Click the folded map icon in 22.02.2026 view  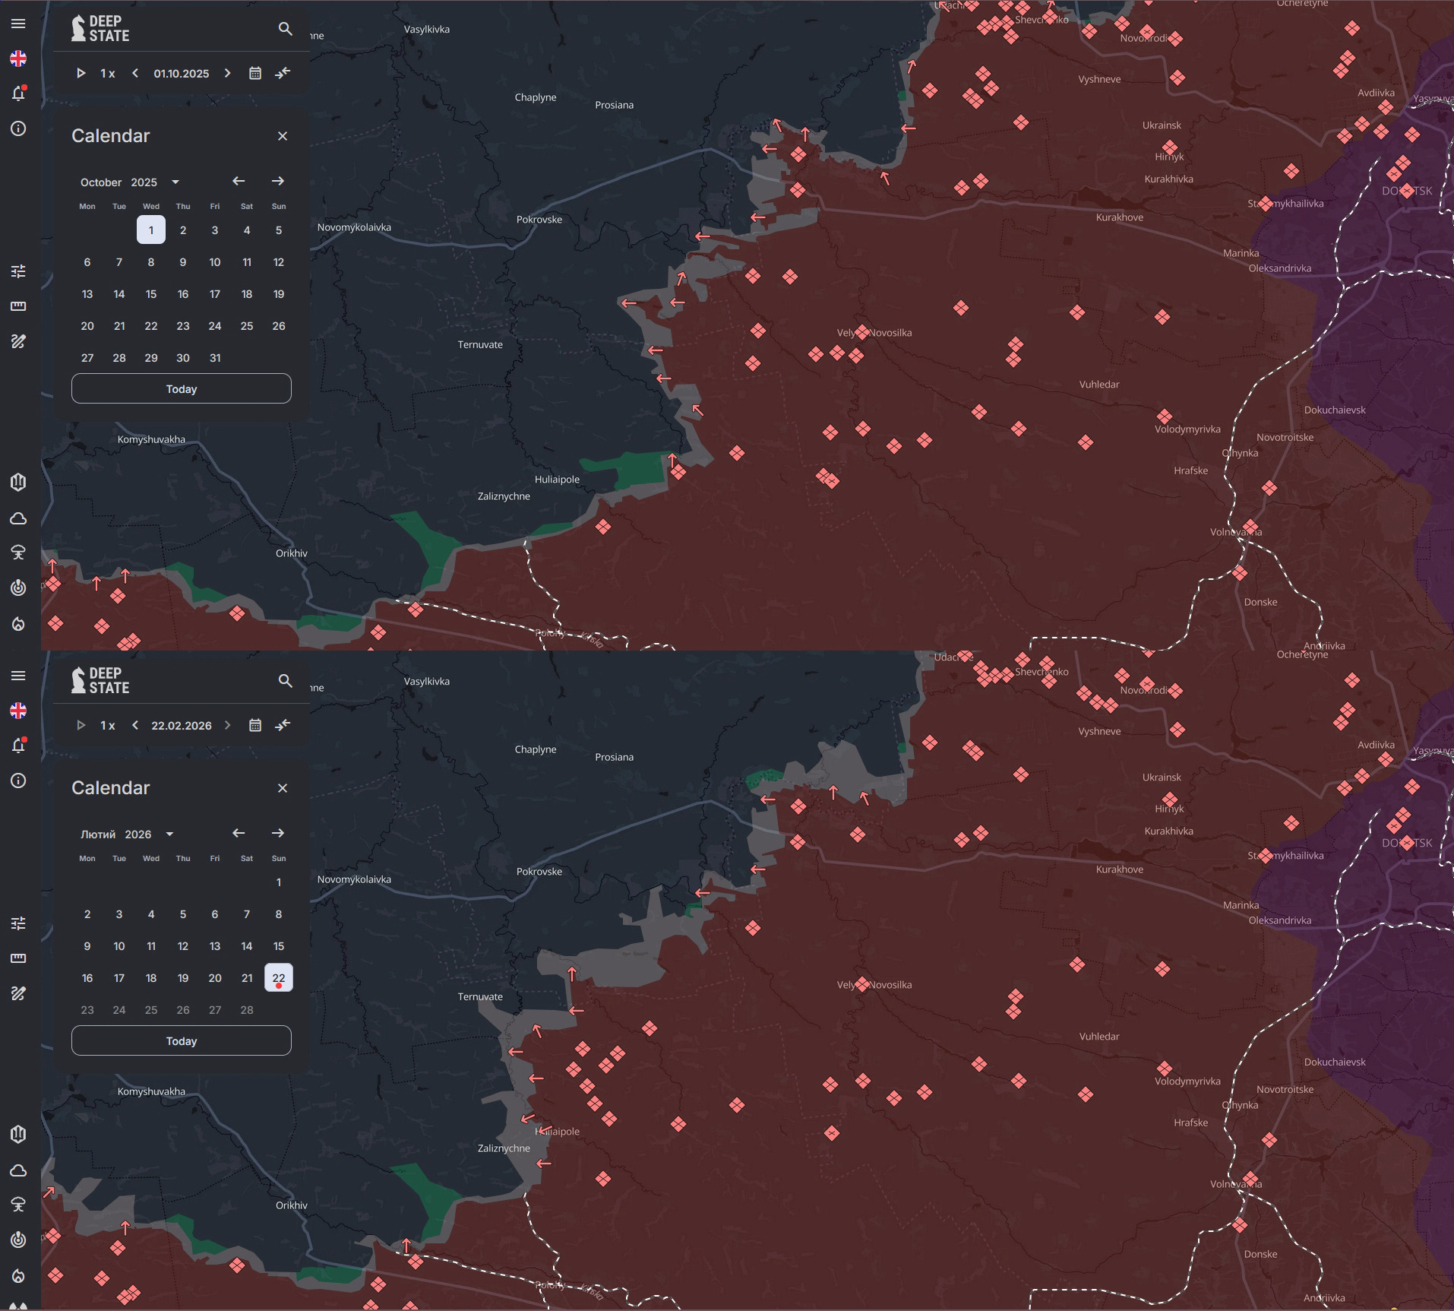tap(18, 1135)
